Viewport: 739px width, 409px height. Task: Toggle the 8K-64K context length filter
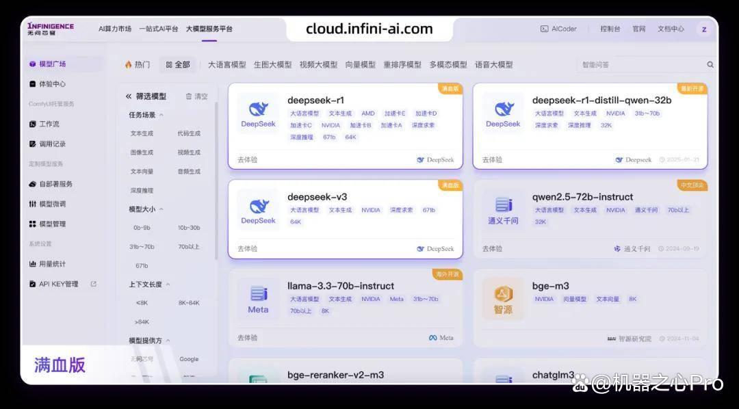point(189,303)
